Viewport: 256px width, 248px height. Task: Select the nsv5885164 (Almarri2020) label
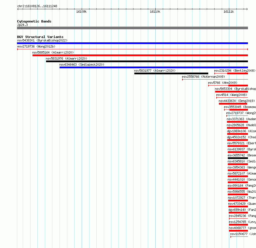53,52
